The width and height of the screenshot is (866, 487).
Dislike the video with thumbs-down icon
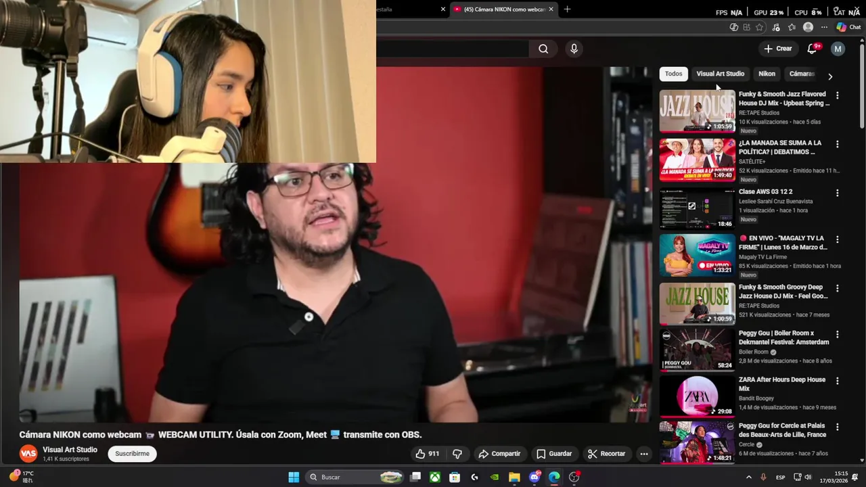point(457,454)
